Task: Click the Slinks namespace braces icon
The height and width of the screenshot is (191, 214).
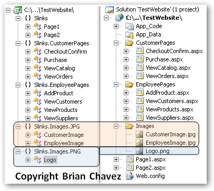Action: point(28,18)
